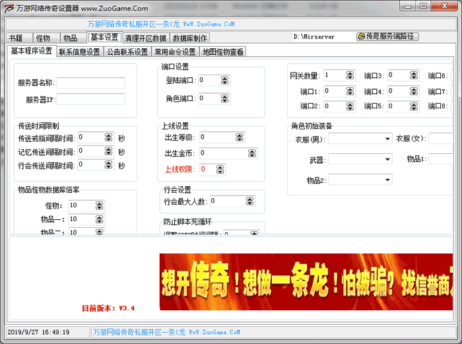This screenshot has height=344, width=462.
Task: Click the 出生金币 value field
Action: tap(224, 153)
